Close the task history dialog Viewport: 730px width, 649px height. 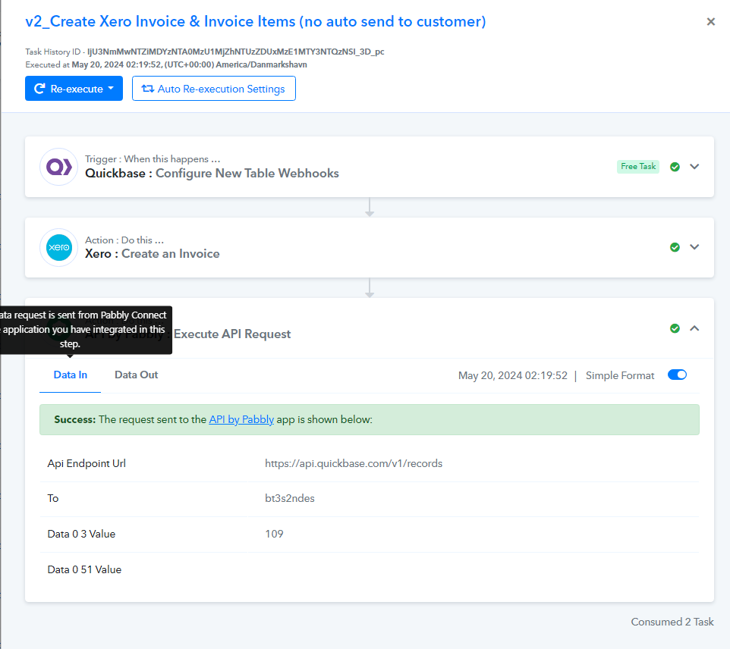pyautogui.click(x=710, y=21)
